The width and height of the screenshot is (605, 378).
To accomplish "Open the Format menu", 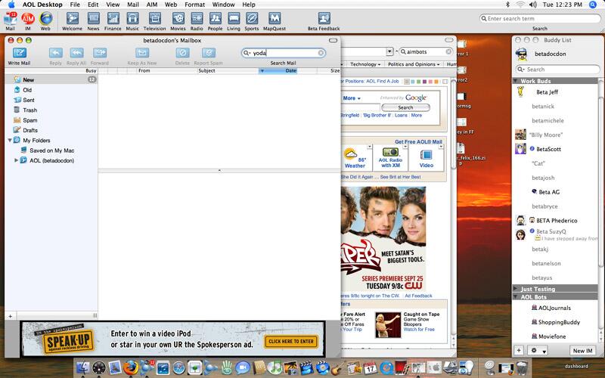I will point(195,5).
